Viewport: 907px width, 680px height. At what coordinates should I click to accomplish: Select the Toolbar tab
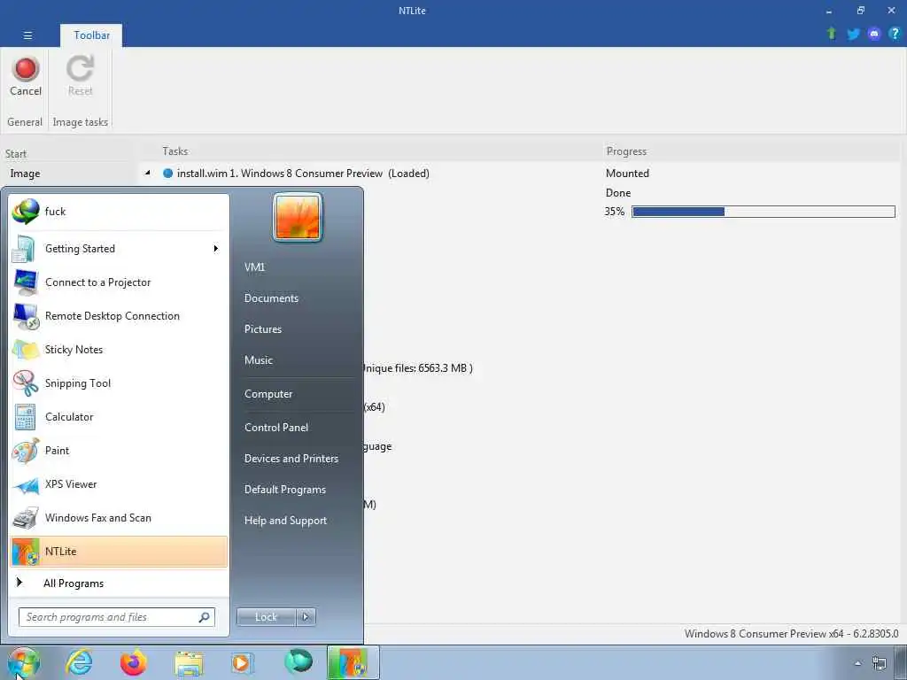pyautogui.click(x=91, y=35)
